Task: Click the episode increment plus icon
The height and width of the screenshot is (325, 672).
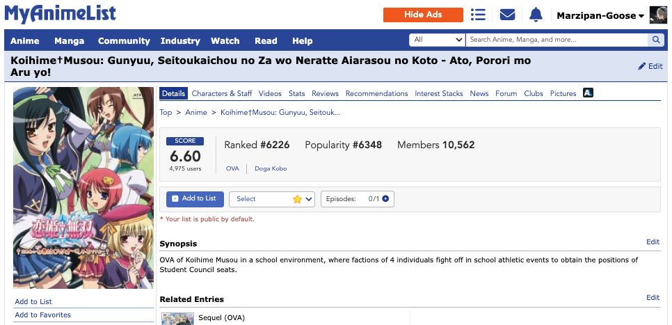Action: click(385, 199)
